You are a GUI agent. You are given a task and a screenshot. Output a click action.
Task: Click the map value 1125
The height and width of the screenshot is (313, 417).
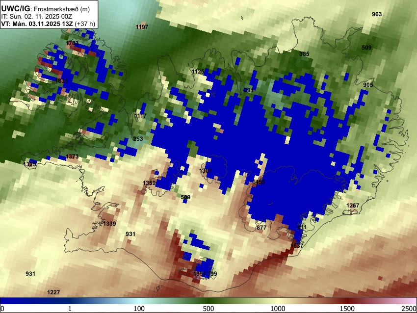[x=198, y=72]
